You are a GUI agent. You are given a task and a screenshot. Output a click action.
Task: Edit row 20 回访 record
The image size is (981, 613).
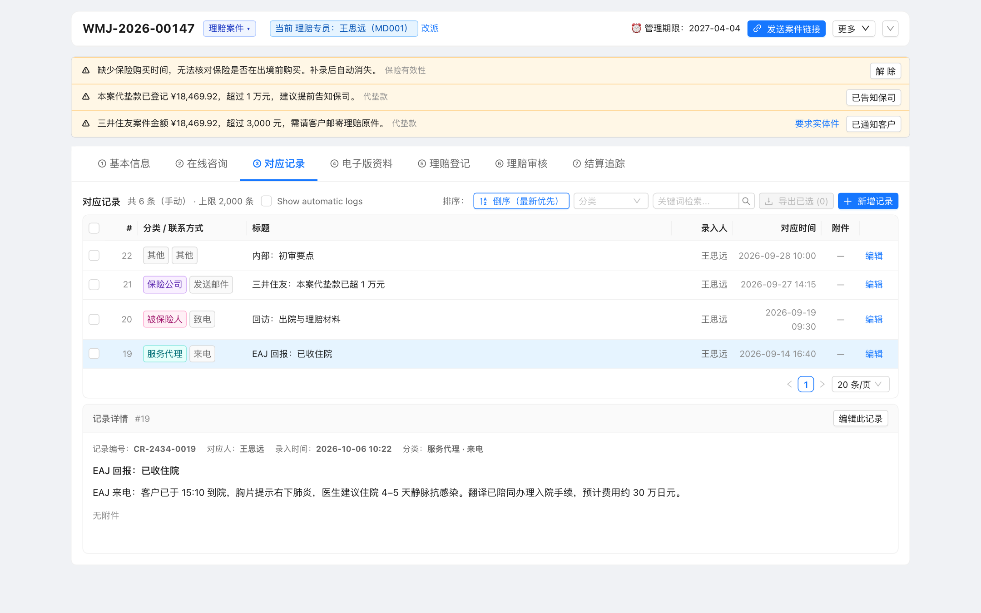click(x=874, y=320)
